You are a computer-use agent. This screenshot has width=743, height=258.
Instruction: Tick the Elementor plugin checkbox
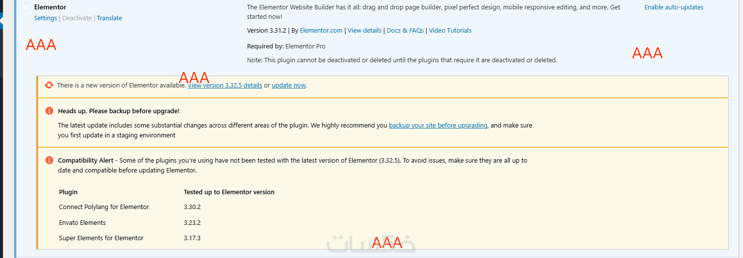(x=25, y=7)
